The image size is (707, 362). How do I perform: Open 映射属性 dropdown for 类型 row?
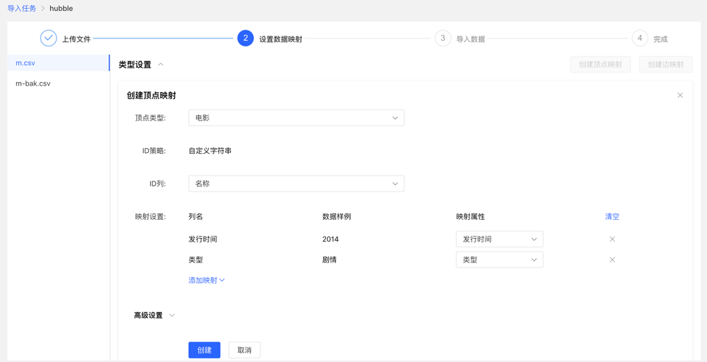point(499,260)
